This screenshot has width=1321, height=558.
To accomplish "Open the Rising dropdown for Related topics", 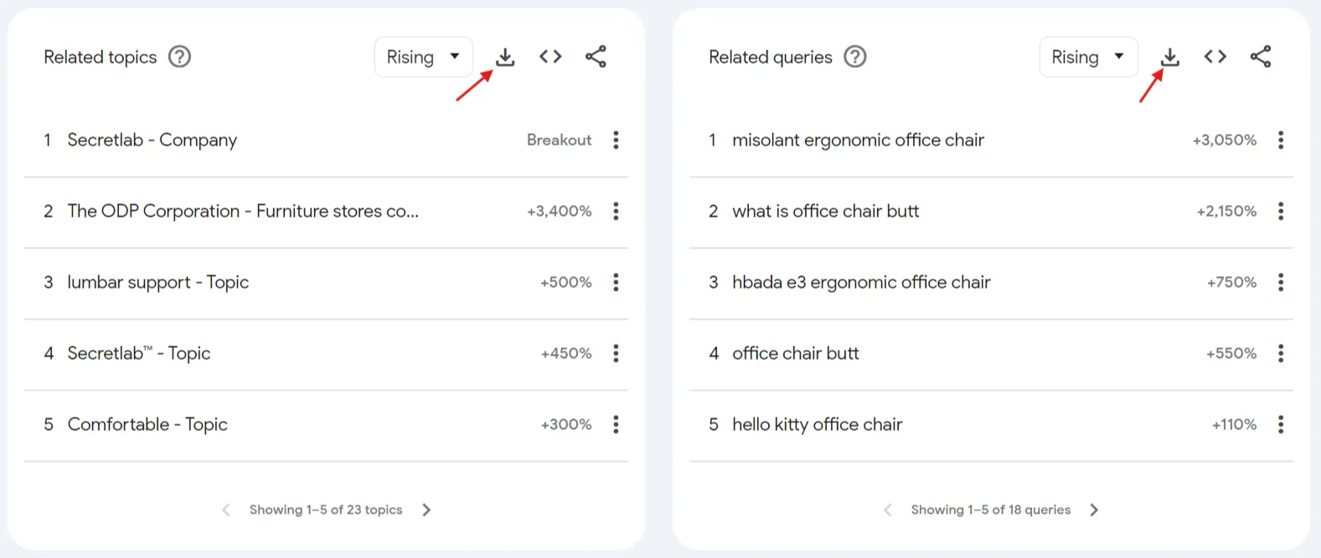I will pos(423,57).
